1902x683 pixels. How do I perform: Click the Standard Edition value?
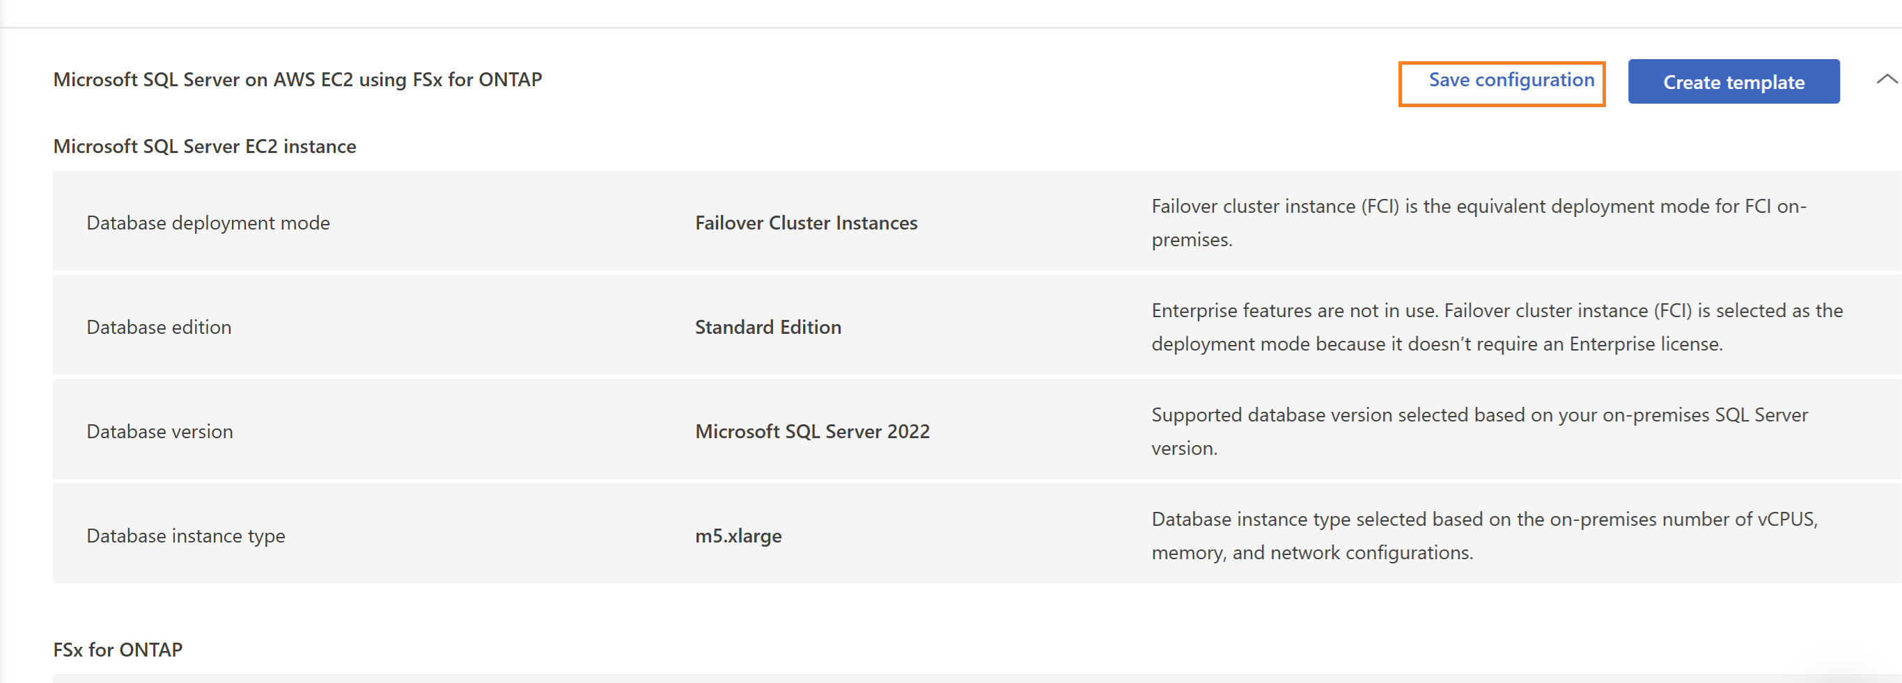pos(768,327)
